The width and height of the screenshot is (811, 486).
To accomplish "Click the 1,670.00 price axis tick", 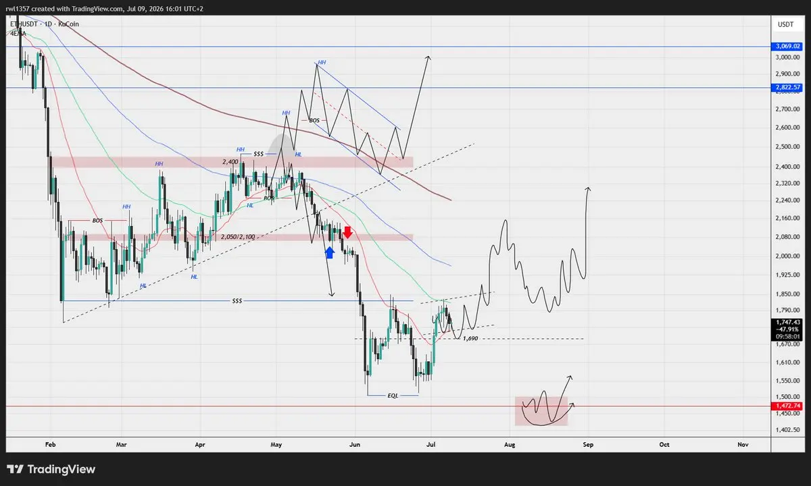I will [x=788, y=344].
